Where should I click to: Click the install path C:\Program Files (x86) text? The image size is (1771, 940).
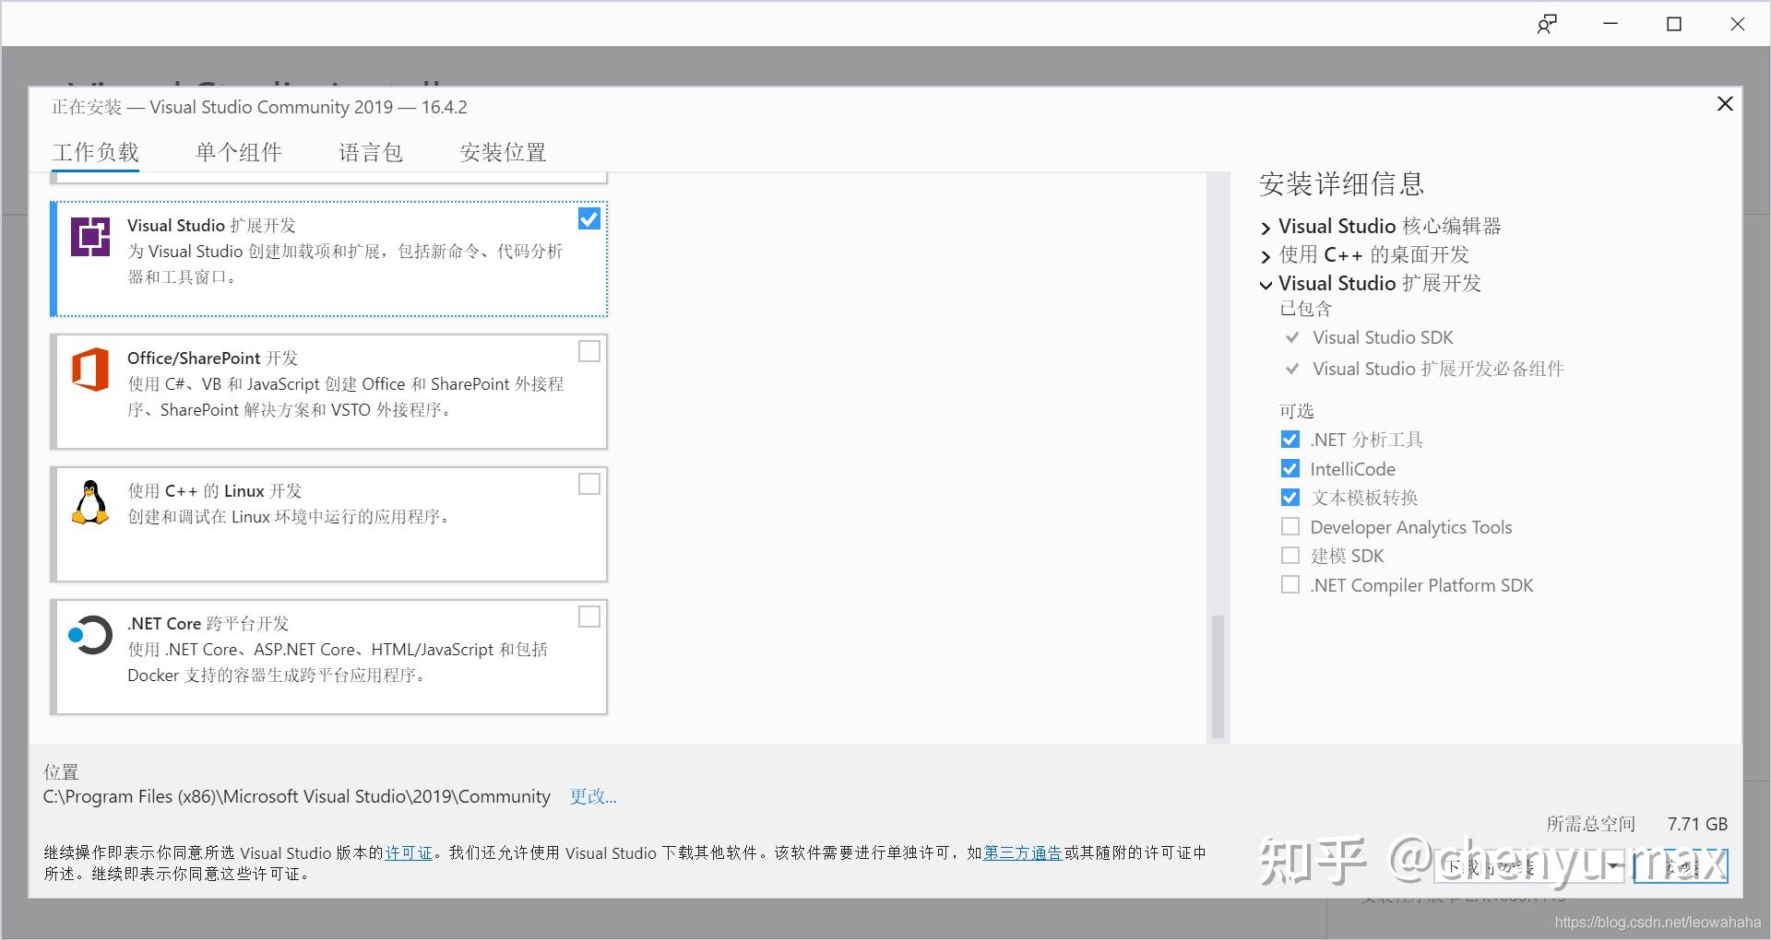[x=297, y=796]
